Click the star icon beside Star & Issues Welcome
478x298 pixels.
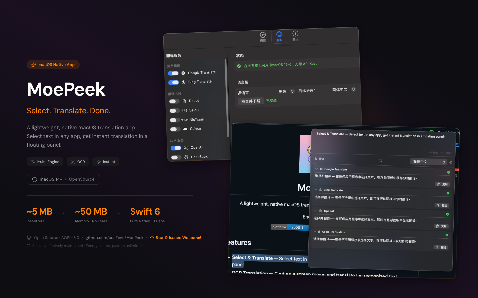(152, 238)
